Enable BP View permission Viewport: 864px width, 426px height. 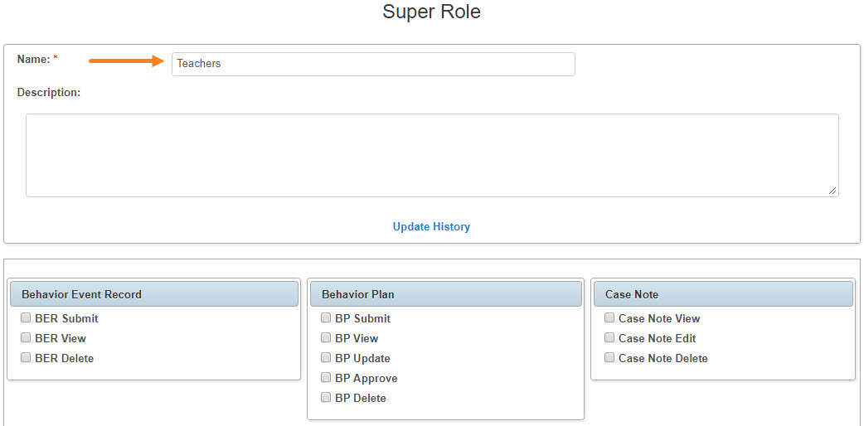coord(326,338)
